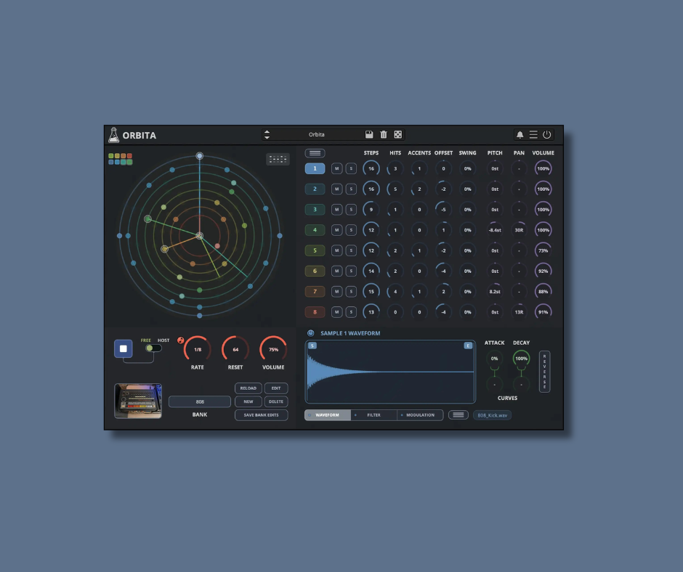Select track 8 button
Viewport: 683px width, 572px height.
pos(315,311)
